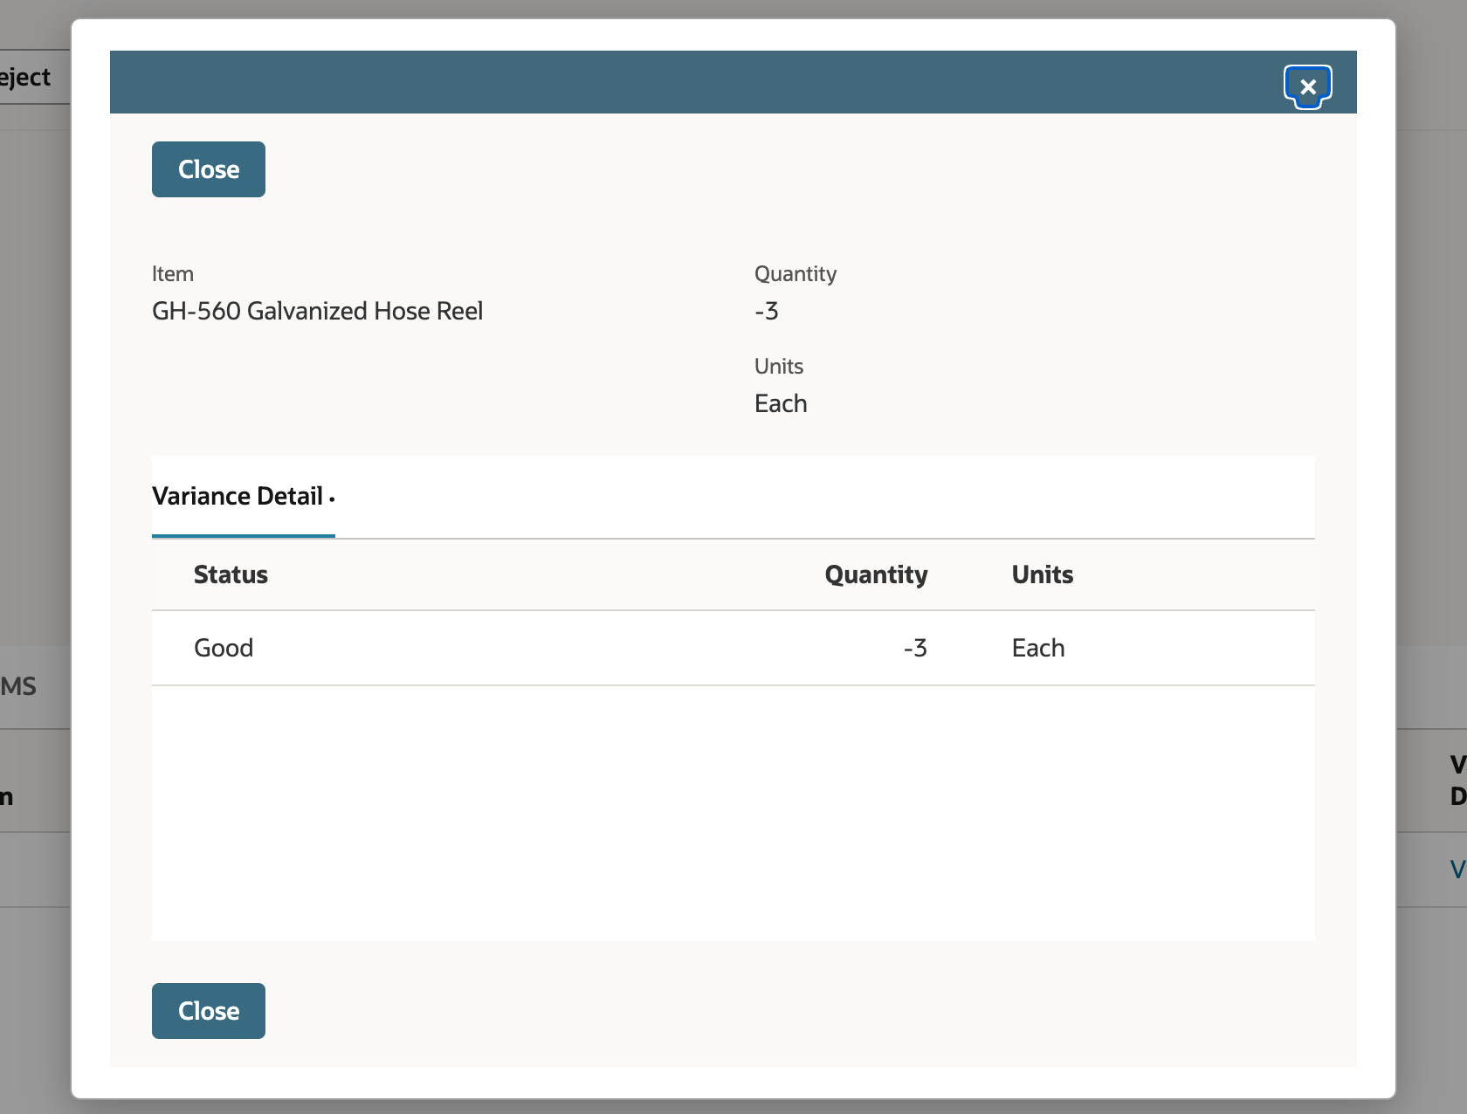Viewport: 1467px width, 1114px height.
Task: Click the Quantity column header in table
Action: click(876, 574)
